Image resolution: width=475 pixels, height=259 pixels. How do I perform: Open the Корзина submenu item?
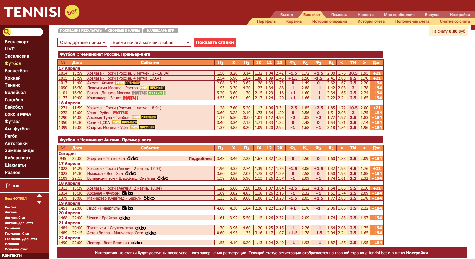tap(294, 21)
